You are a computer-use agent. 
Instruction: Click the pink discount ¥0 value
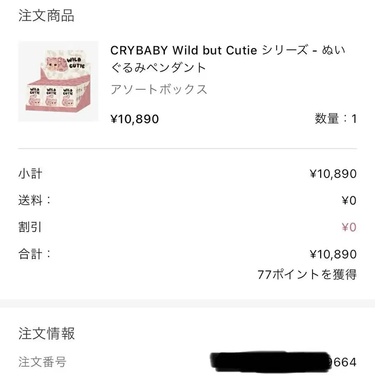click(x=349, y=227)
